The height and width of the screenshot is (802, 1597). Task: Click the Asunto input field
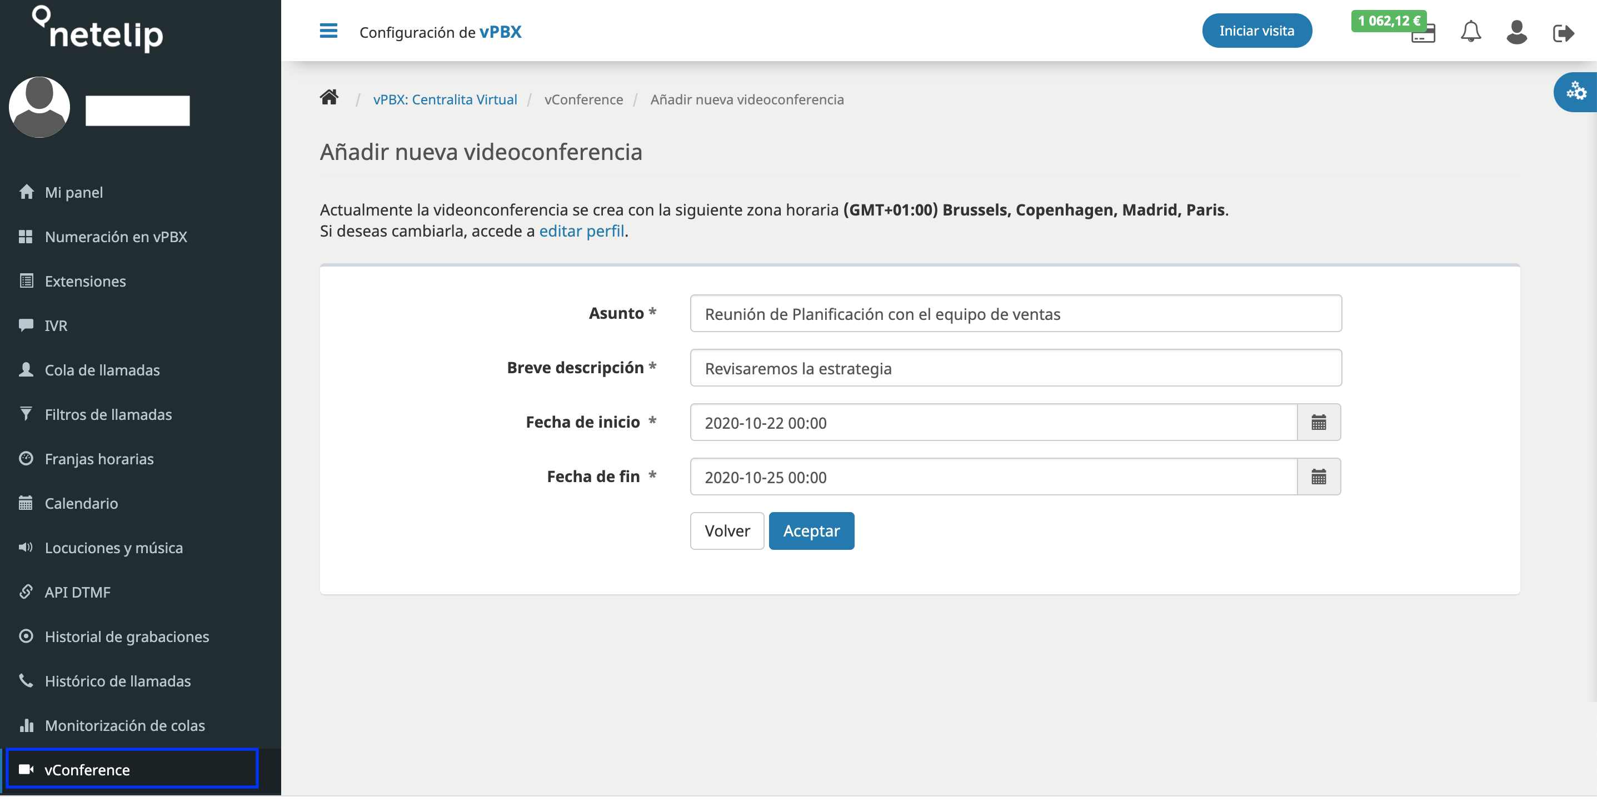(x=1015, y=313)
